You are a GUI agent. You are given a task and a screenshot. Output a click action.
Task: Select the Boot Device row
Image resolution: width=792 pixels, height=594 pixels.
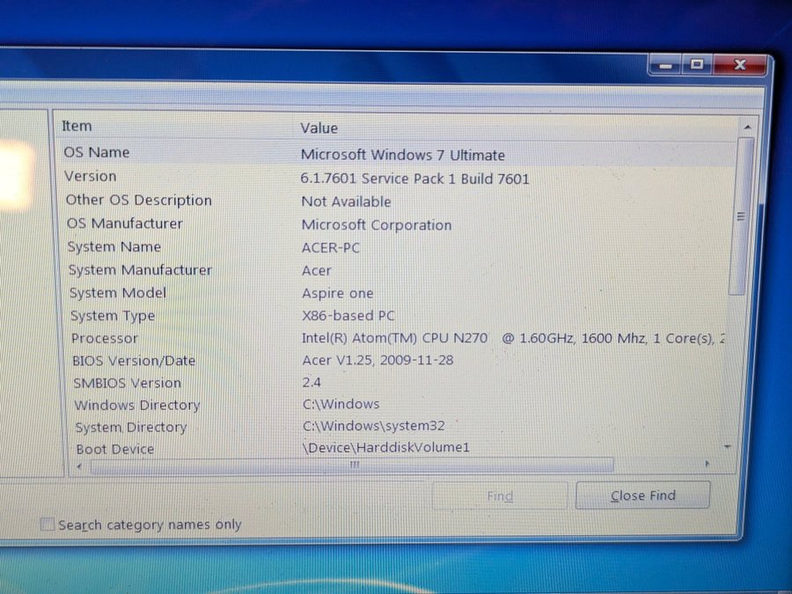[x=114, y=449]
